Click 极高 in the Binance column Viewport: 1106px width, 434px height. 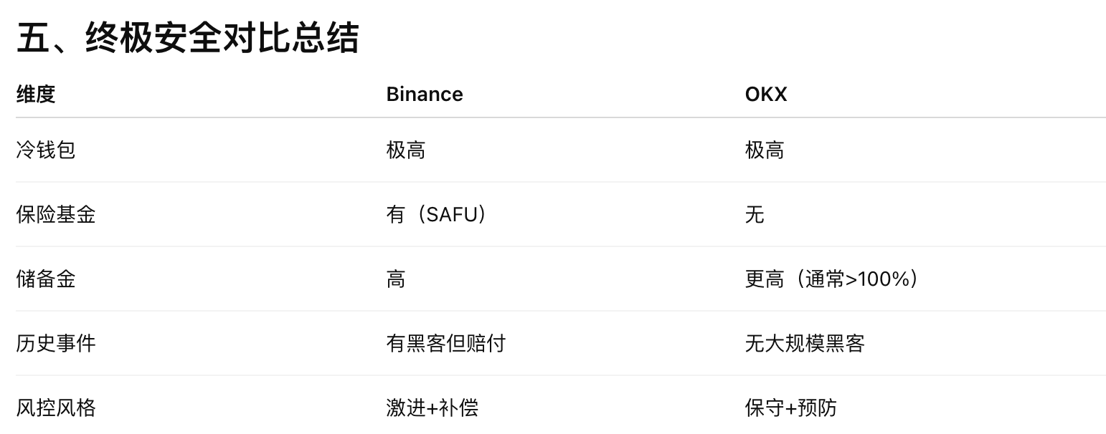pyautogui.click(x=405, y=150)
